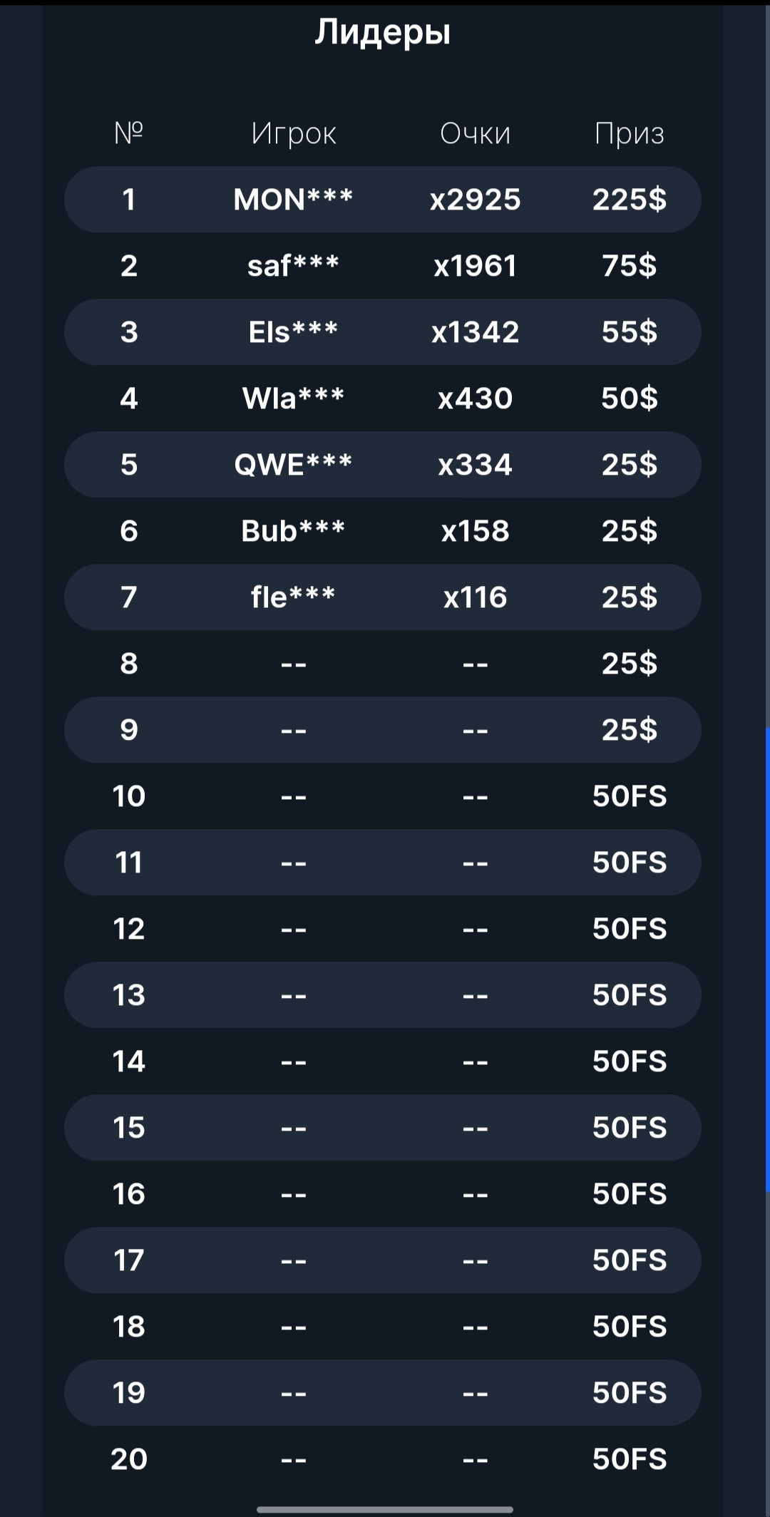The image size is (770, 1517).
Task: Open the Els*** player entry
Action: [293, 332]
